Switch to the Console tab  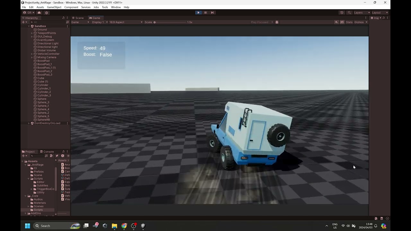47,152
